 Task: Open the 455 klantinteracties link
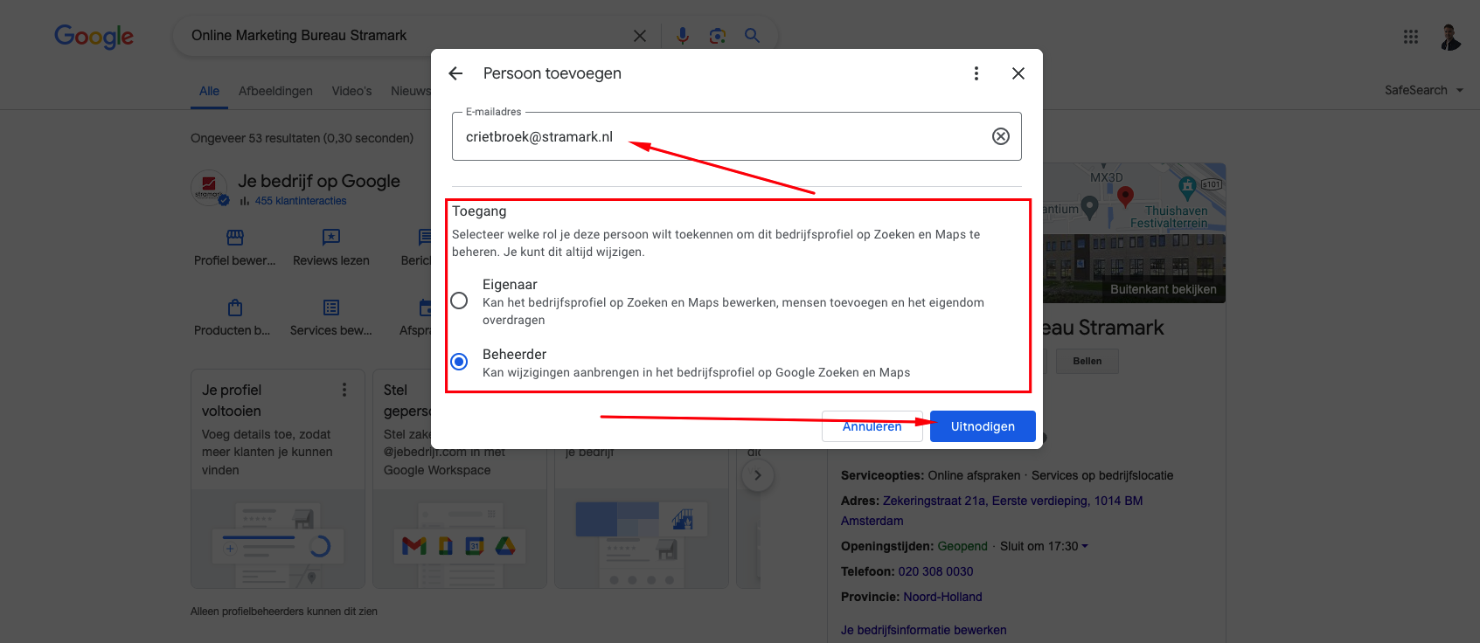coord(301,201)
